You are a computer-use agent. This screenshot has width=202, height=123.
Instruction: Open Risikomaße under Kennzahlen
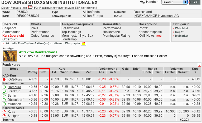pyautogui.click(x=111, y=32)
